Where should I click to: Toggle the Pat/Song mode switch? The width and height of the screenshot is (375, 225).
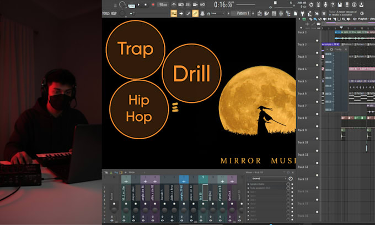[132, 6]
